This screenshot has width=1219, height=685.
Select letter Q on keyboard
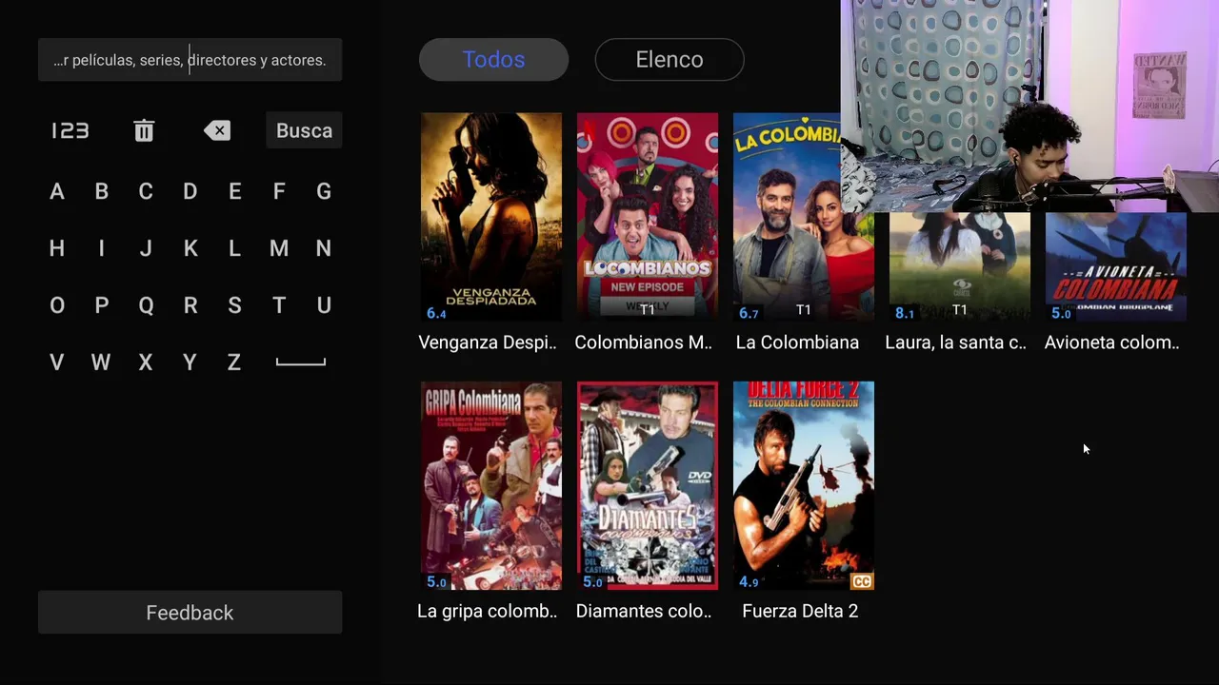146,305
